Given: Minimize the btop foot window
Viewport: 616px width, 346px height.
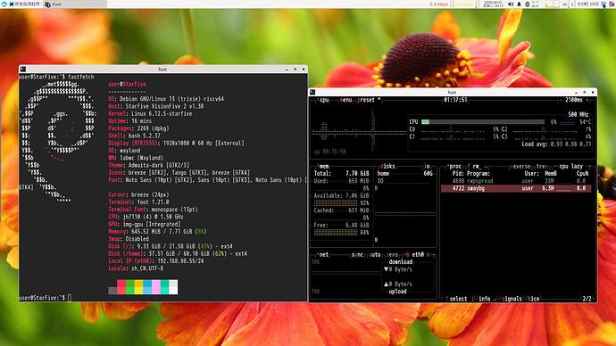Looking at the screenshot, I should [x=577, y=92].
